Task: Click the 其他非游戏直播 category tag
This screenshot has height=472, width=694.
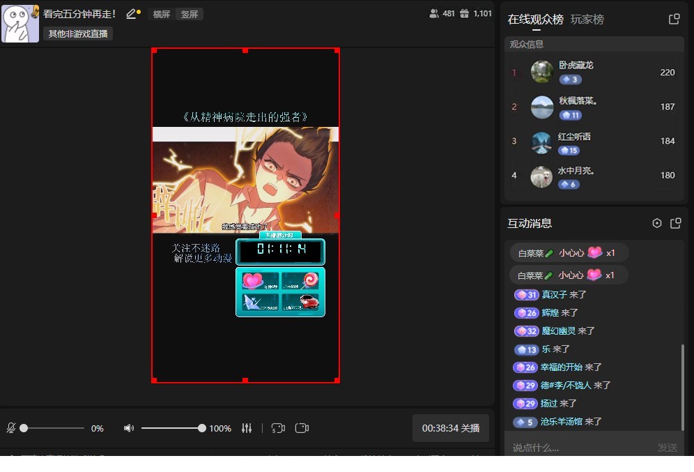Action: (x=78, y=34)
